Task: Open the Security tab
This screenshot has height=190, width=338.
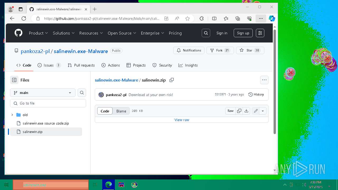Action: click(162, 65)
